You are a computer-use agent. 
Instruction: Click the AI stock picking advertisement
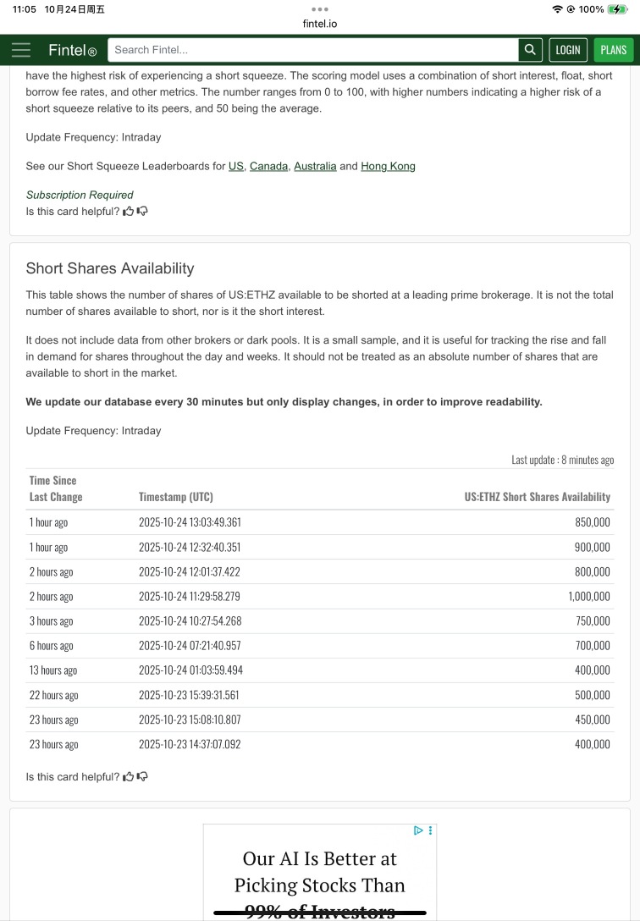(320, 880)
